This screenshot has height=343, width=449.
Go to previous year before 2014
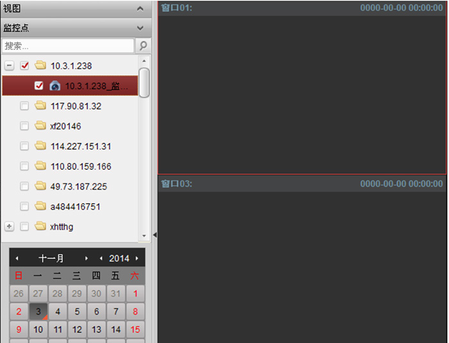101,258
